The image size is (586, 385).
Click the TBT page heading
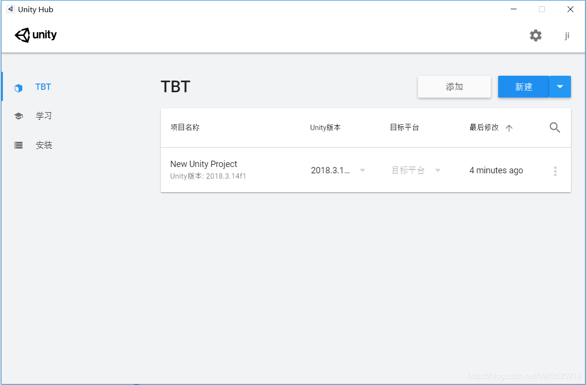click(175, 87)
